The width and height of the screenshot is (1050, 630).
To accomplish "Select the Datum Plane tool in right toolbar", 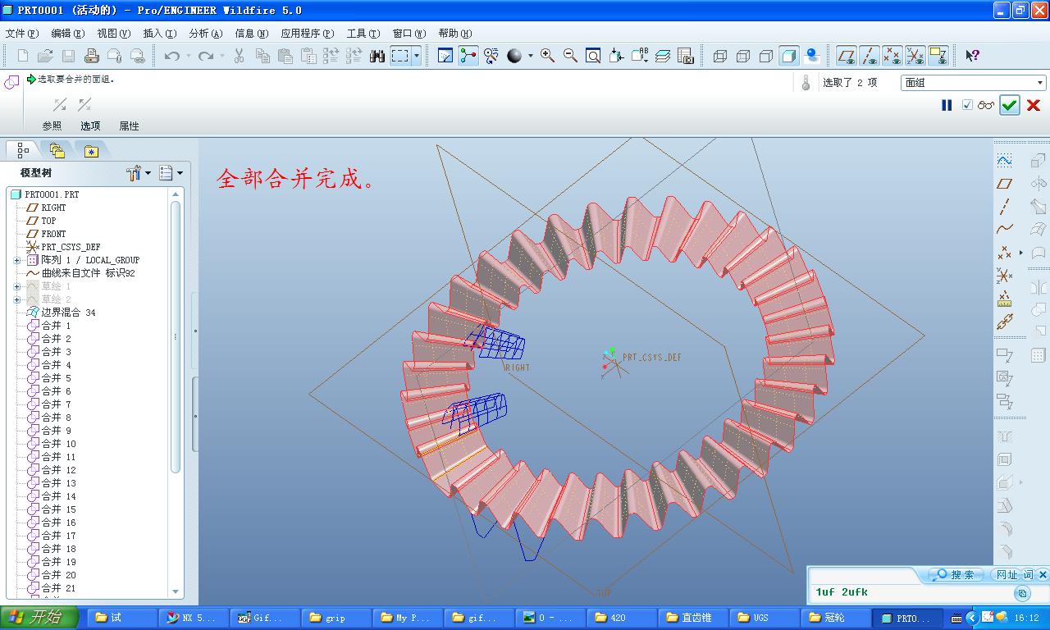I will click(1004, 184).
